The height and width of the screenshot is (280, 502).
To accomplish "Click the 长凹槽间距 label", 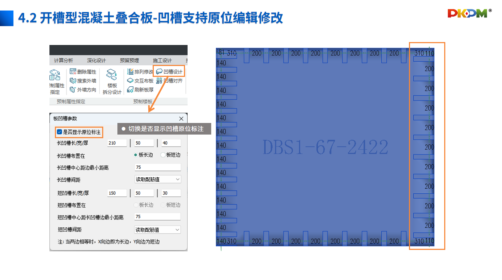I will pyautogui.click(x=68, y=180).
